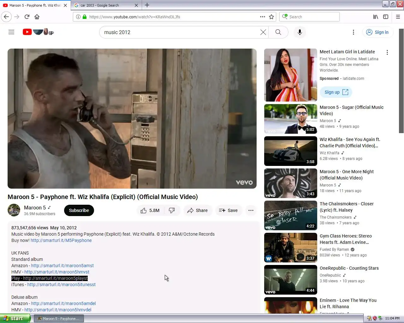Go back to the previous page

pos(6,17)
